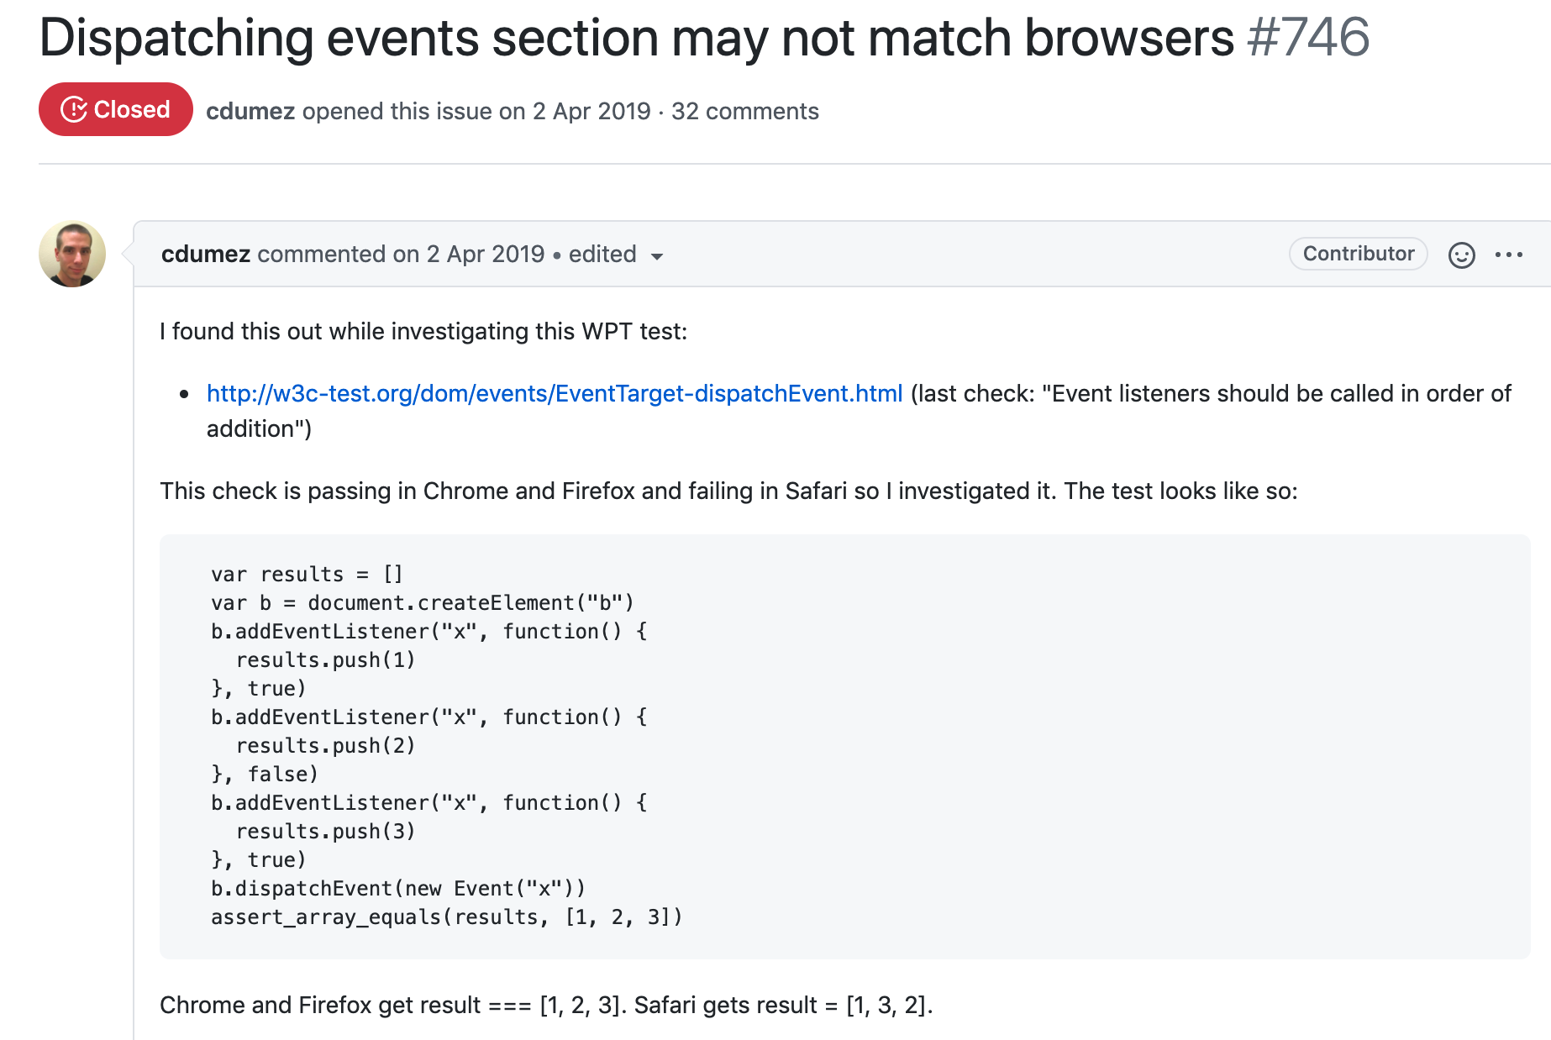Click cdumez's profile avatar picture
1551x1040 pixels.
[72, 254]
